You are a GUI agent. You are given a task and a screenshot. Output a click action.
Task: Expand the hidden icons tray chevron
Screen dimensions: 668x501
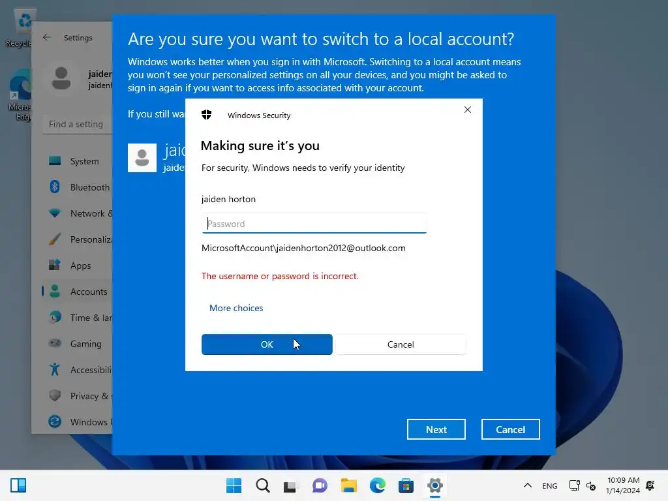click(527, 485)
